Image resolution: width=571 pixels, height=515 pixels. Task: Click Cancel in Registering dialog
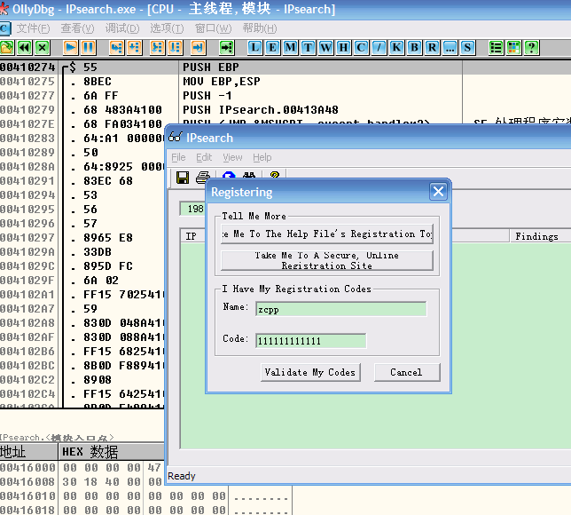point(407,372)
